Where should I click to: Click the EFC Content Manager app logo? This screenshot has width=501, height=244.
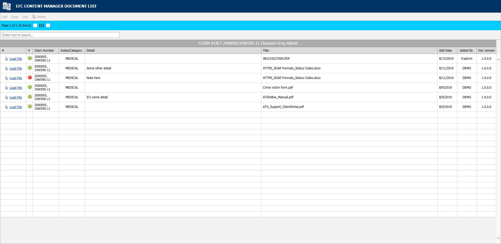pos(7,6)
